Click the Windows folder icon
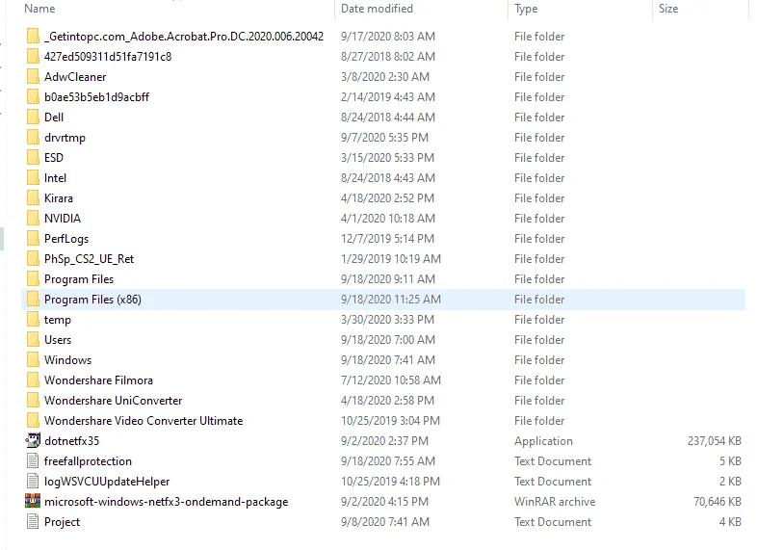784x550 pixels. [x=33, y=359]
